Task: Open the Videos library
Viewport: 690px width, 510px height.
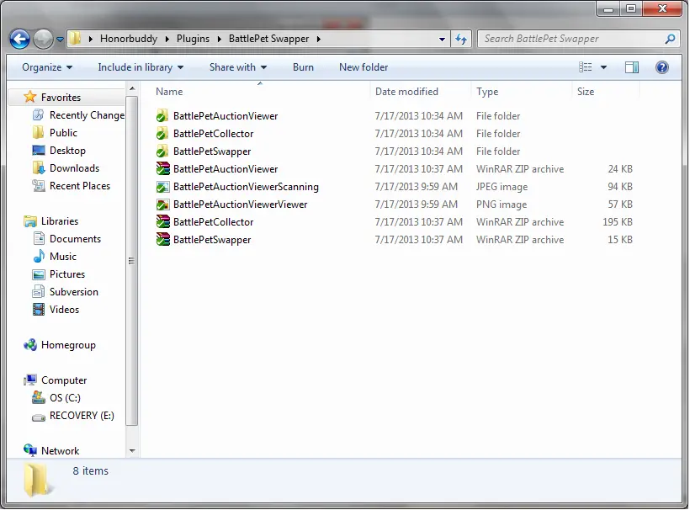Action: 64,310
